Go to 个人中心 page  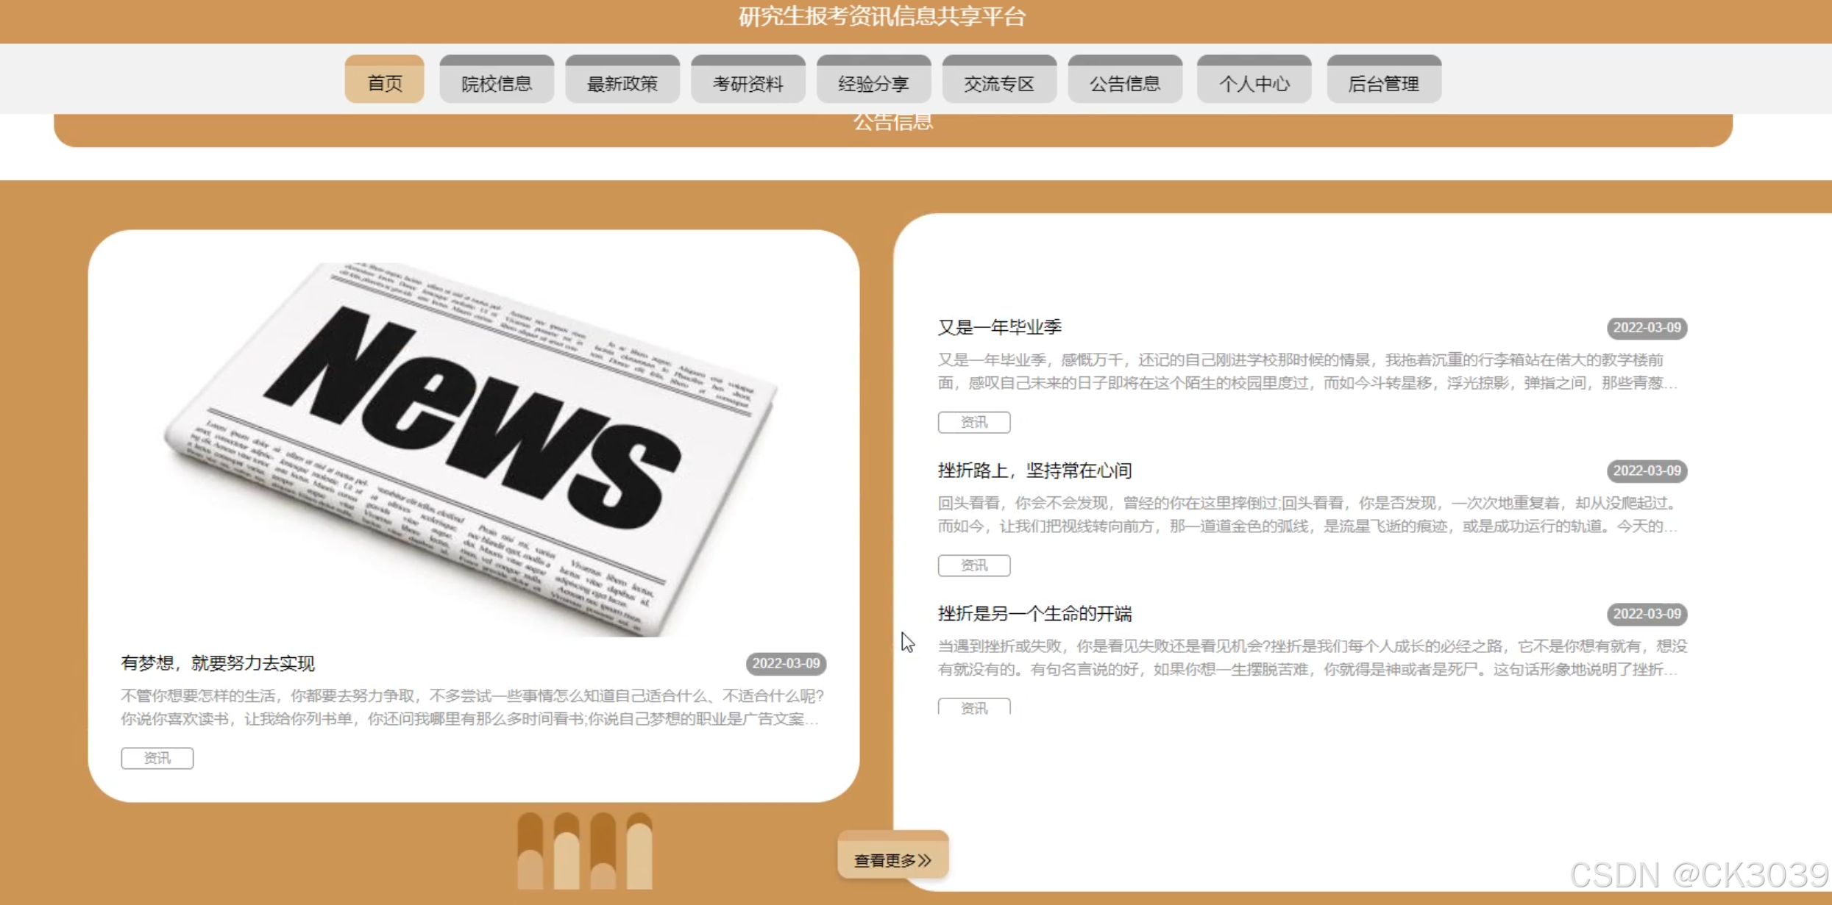click(1254, 82)
